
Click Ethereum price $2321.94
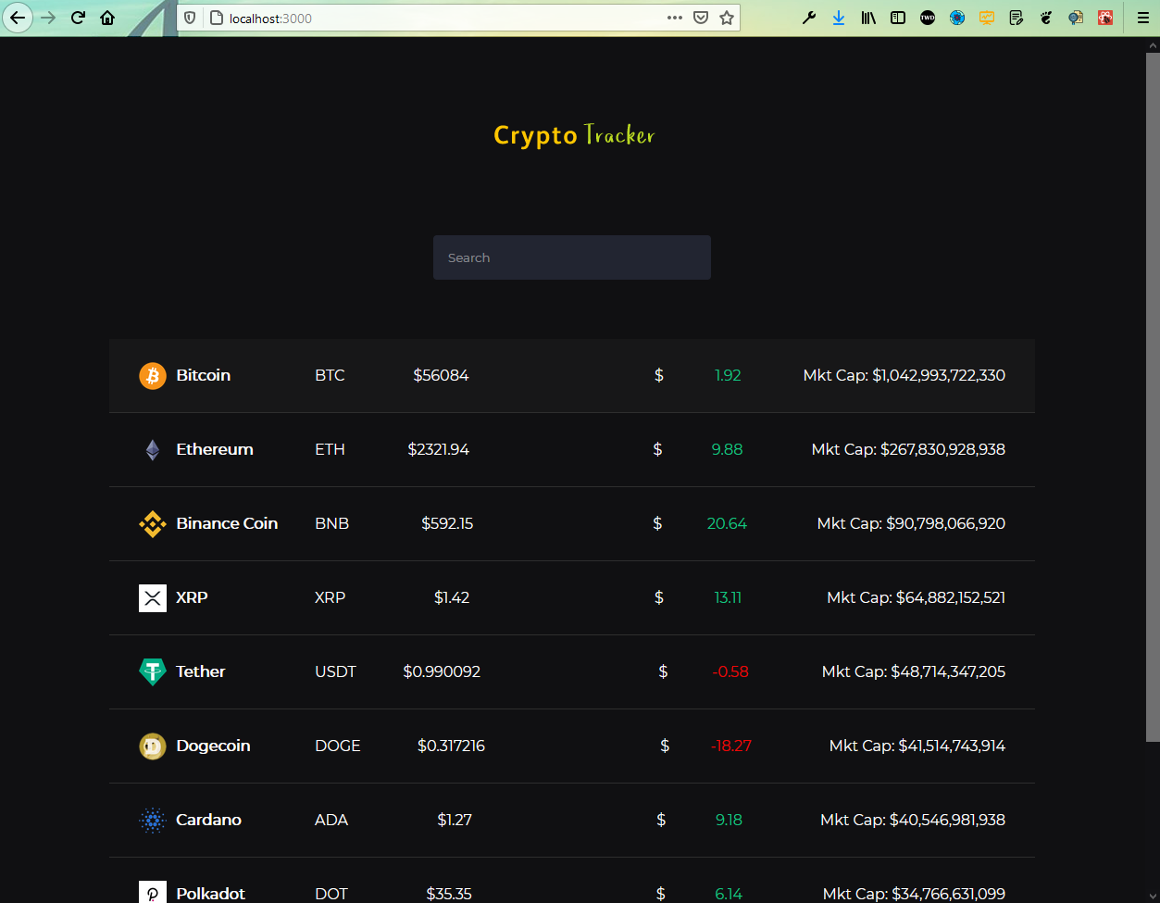pos(438,449)
